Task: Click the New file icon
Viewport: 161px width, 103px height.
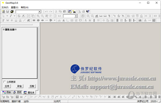Action: tap(3, 12)
